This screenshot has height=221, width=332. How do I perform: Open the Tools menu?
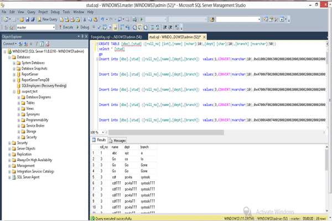tap(66, 12)
